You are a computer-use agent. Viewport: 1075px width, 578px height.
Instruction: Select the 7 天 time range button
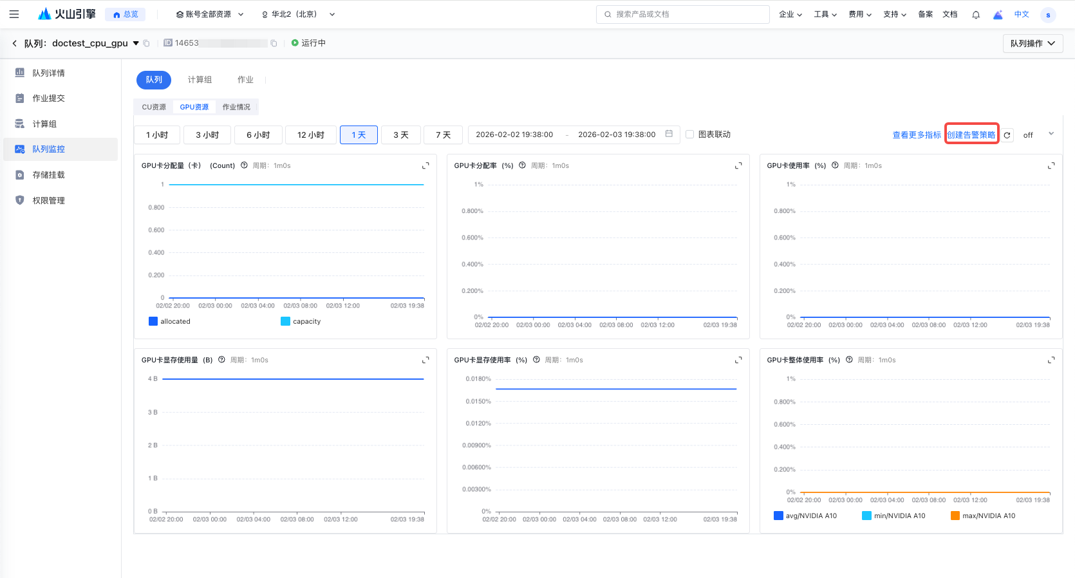tap(443, 135)
